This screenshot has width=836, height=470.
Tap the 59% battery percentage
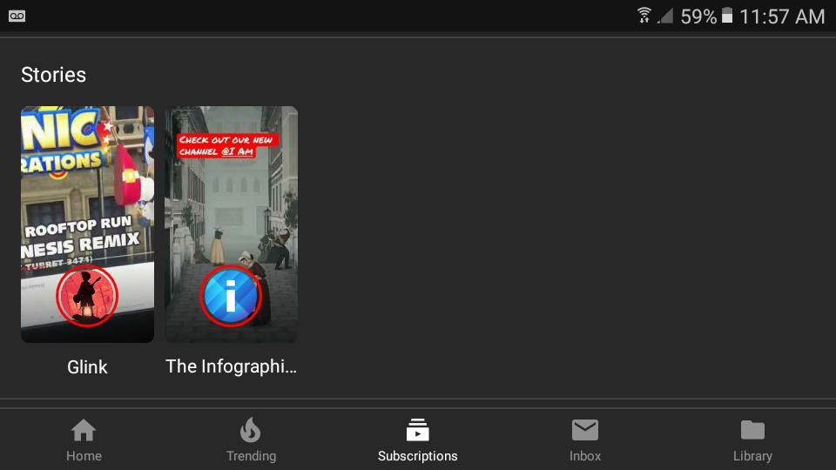point(698,17)
